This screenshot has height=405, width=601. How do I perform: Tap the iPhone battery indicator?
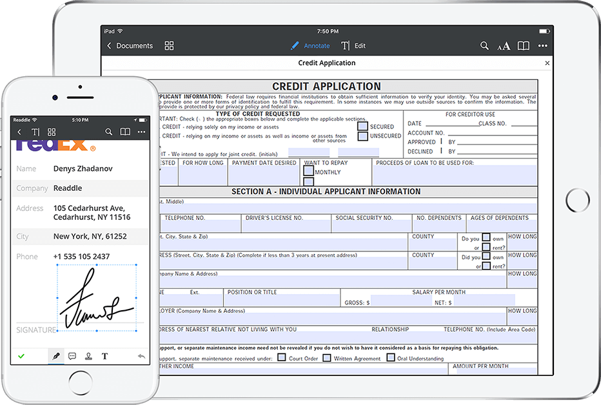tap(143, 120)
